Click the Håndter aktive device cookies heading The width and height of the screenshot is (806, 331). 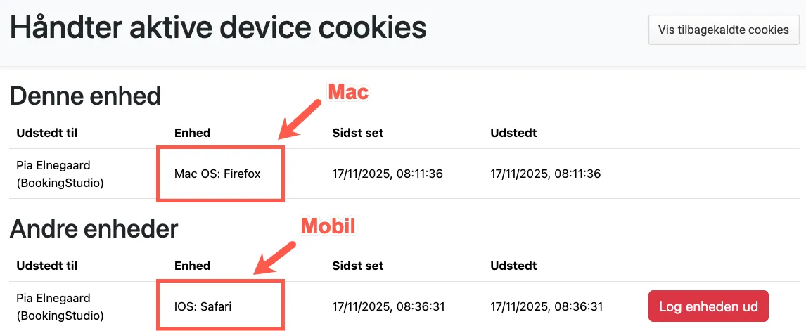tap(218, 28)
